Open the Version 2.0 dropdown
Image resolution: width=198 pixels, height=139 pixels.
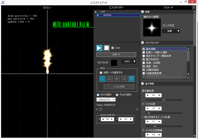(106, 99)
